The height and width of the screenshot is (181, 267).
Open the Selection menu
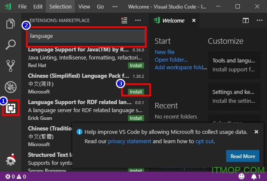[x=60, y=6]
